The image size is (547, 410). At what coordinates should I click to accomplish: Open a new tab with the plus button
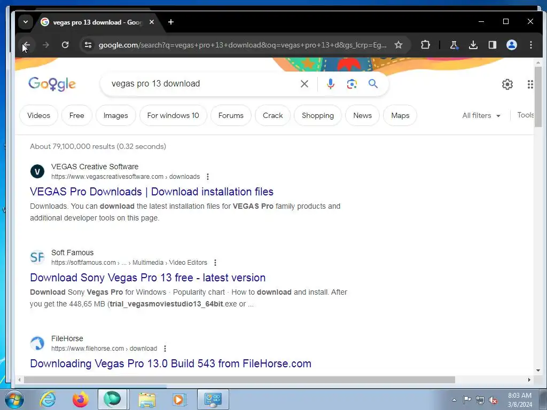click(x=170, y=22)
